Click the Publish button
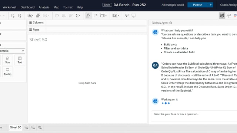 197,5
